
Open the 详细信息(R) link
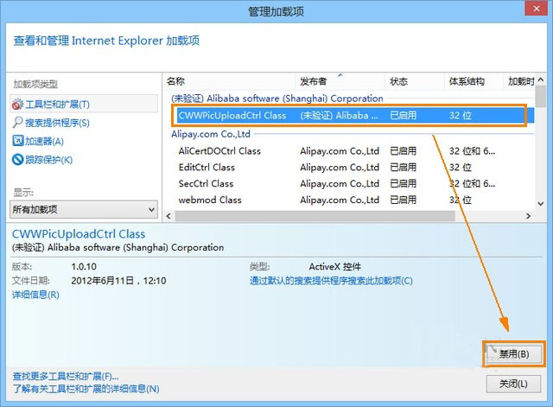click(35, 295)
